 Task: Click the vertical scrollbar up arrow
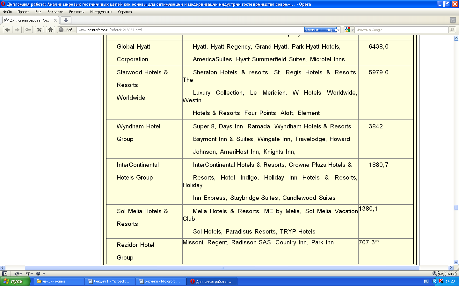click(x=456, y=38)
